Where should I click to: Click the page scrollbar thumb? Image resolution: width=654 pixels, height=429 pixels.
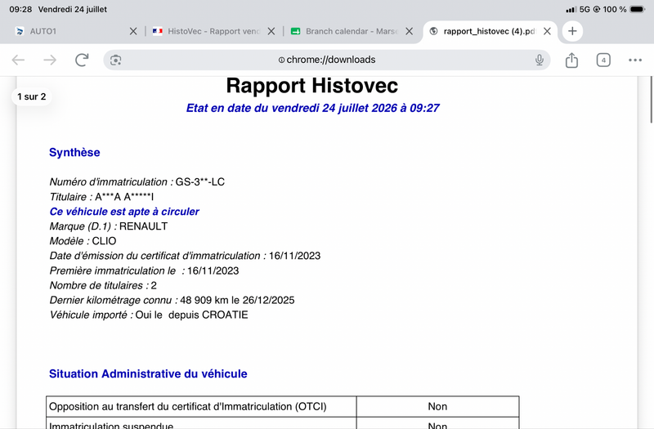pyautogui.click(x=651, y=99)
